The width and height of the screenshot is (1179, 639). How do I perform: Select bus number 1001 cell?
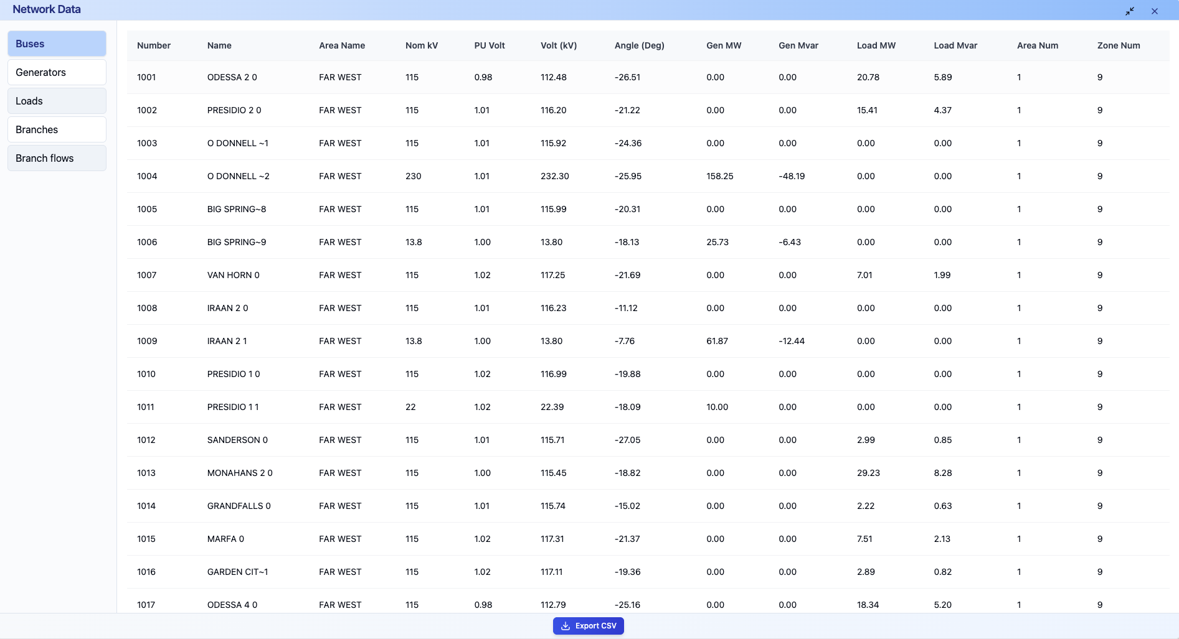click(146, 77)
